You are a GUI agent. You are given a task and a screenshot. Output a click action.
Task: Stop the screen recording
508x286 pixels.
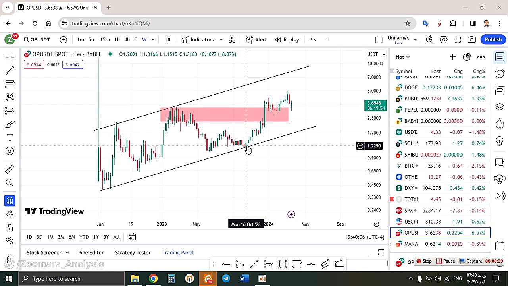coord(424,261)
